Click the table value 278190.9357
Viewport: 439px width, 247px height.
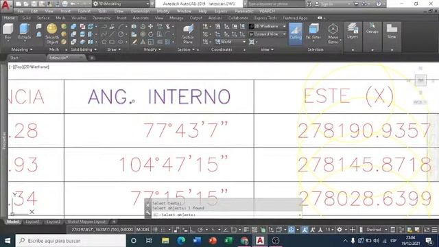[x=364, y=130]
